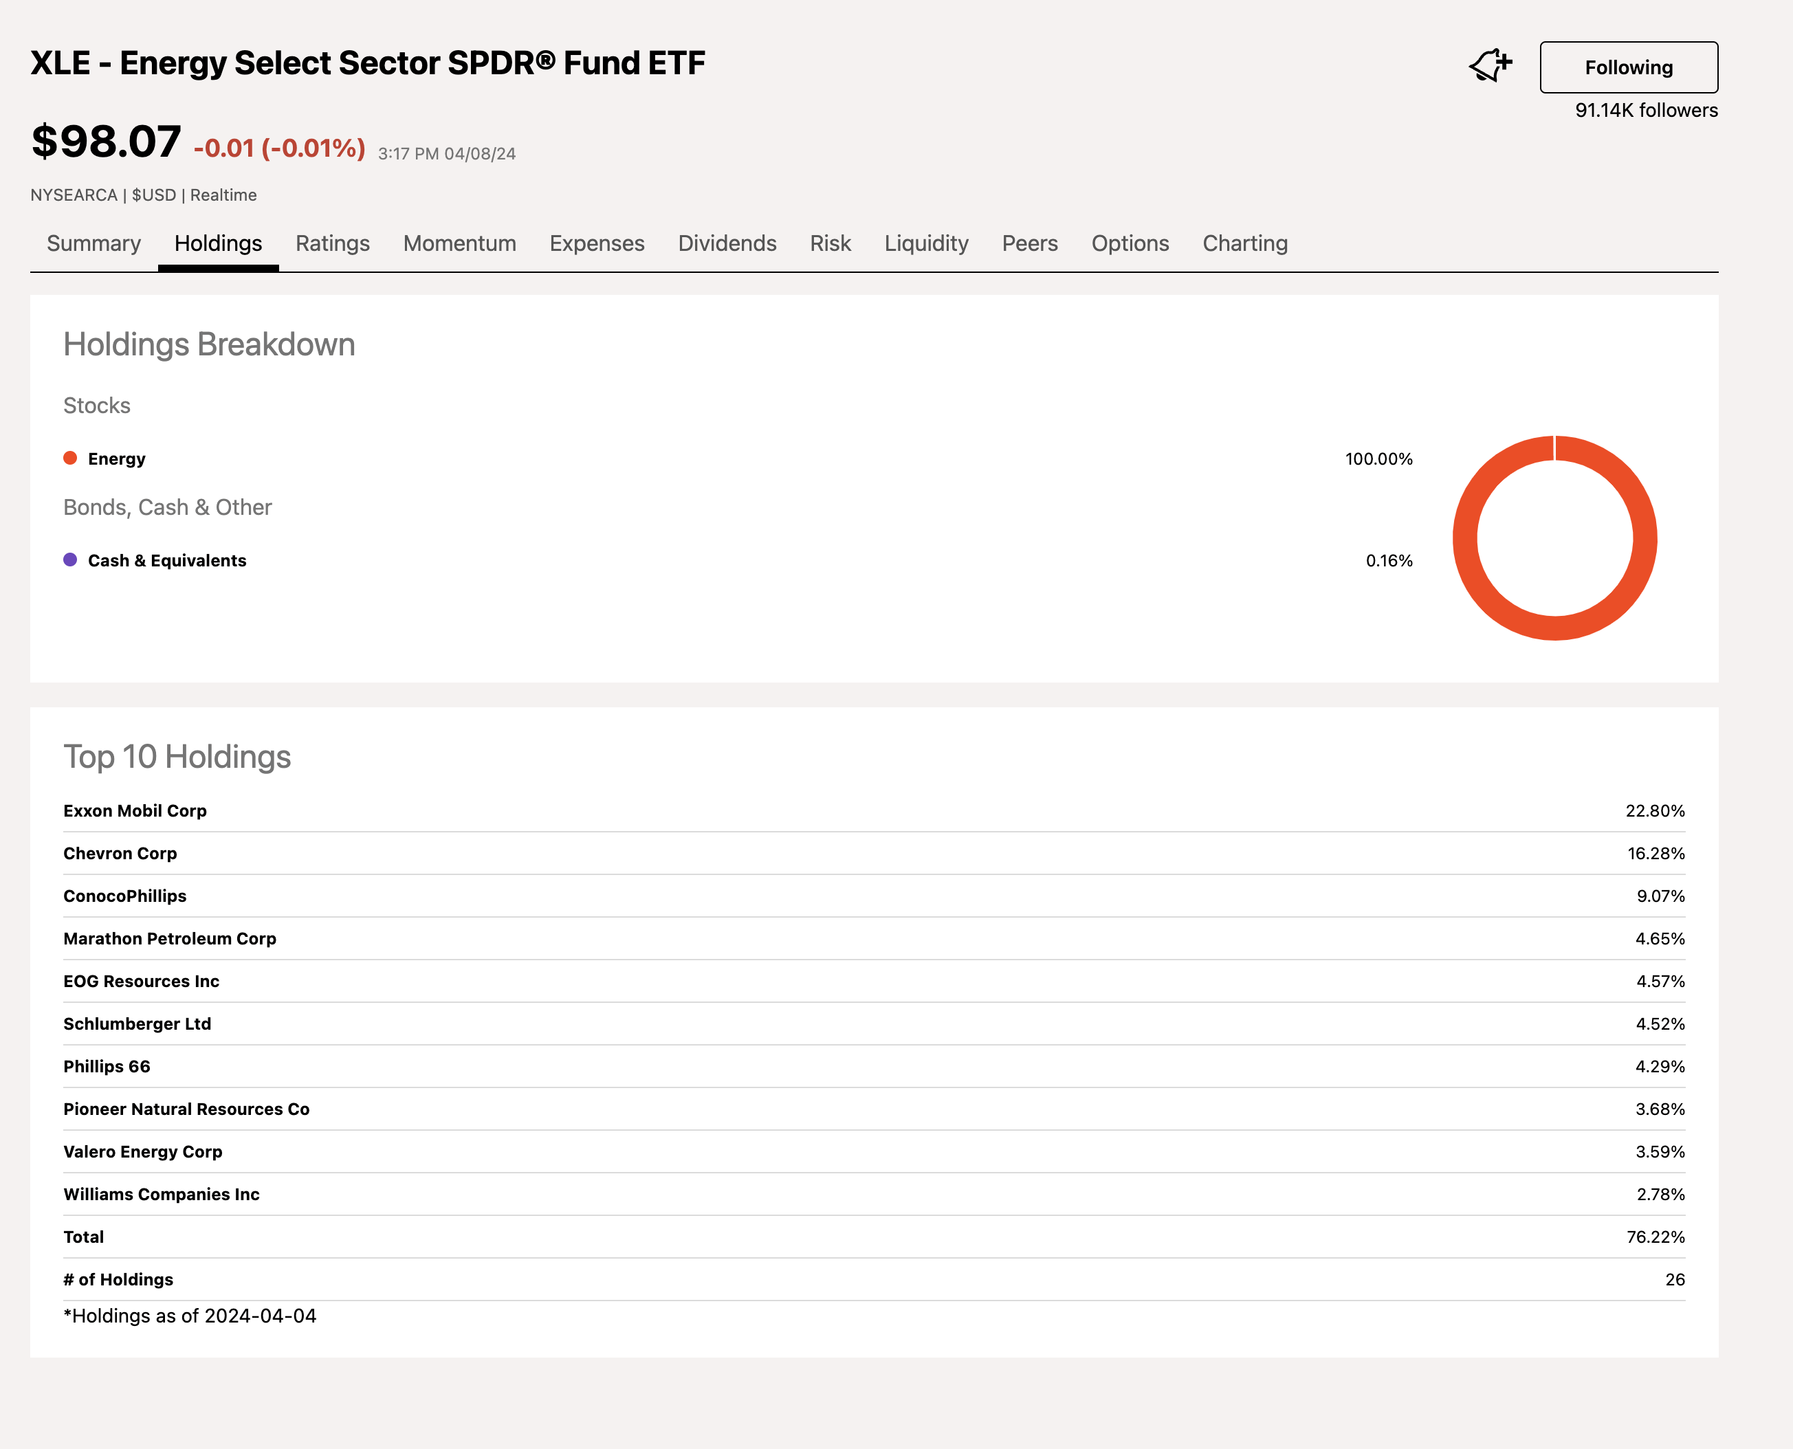Click the orange Energy legend dot
The height and width of the screenshot is (1449, 1793).
(70, 458)
